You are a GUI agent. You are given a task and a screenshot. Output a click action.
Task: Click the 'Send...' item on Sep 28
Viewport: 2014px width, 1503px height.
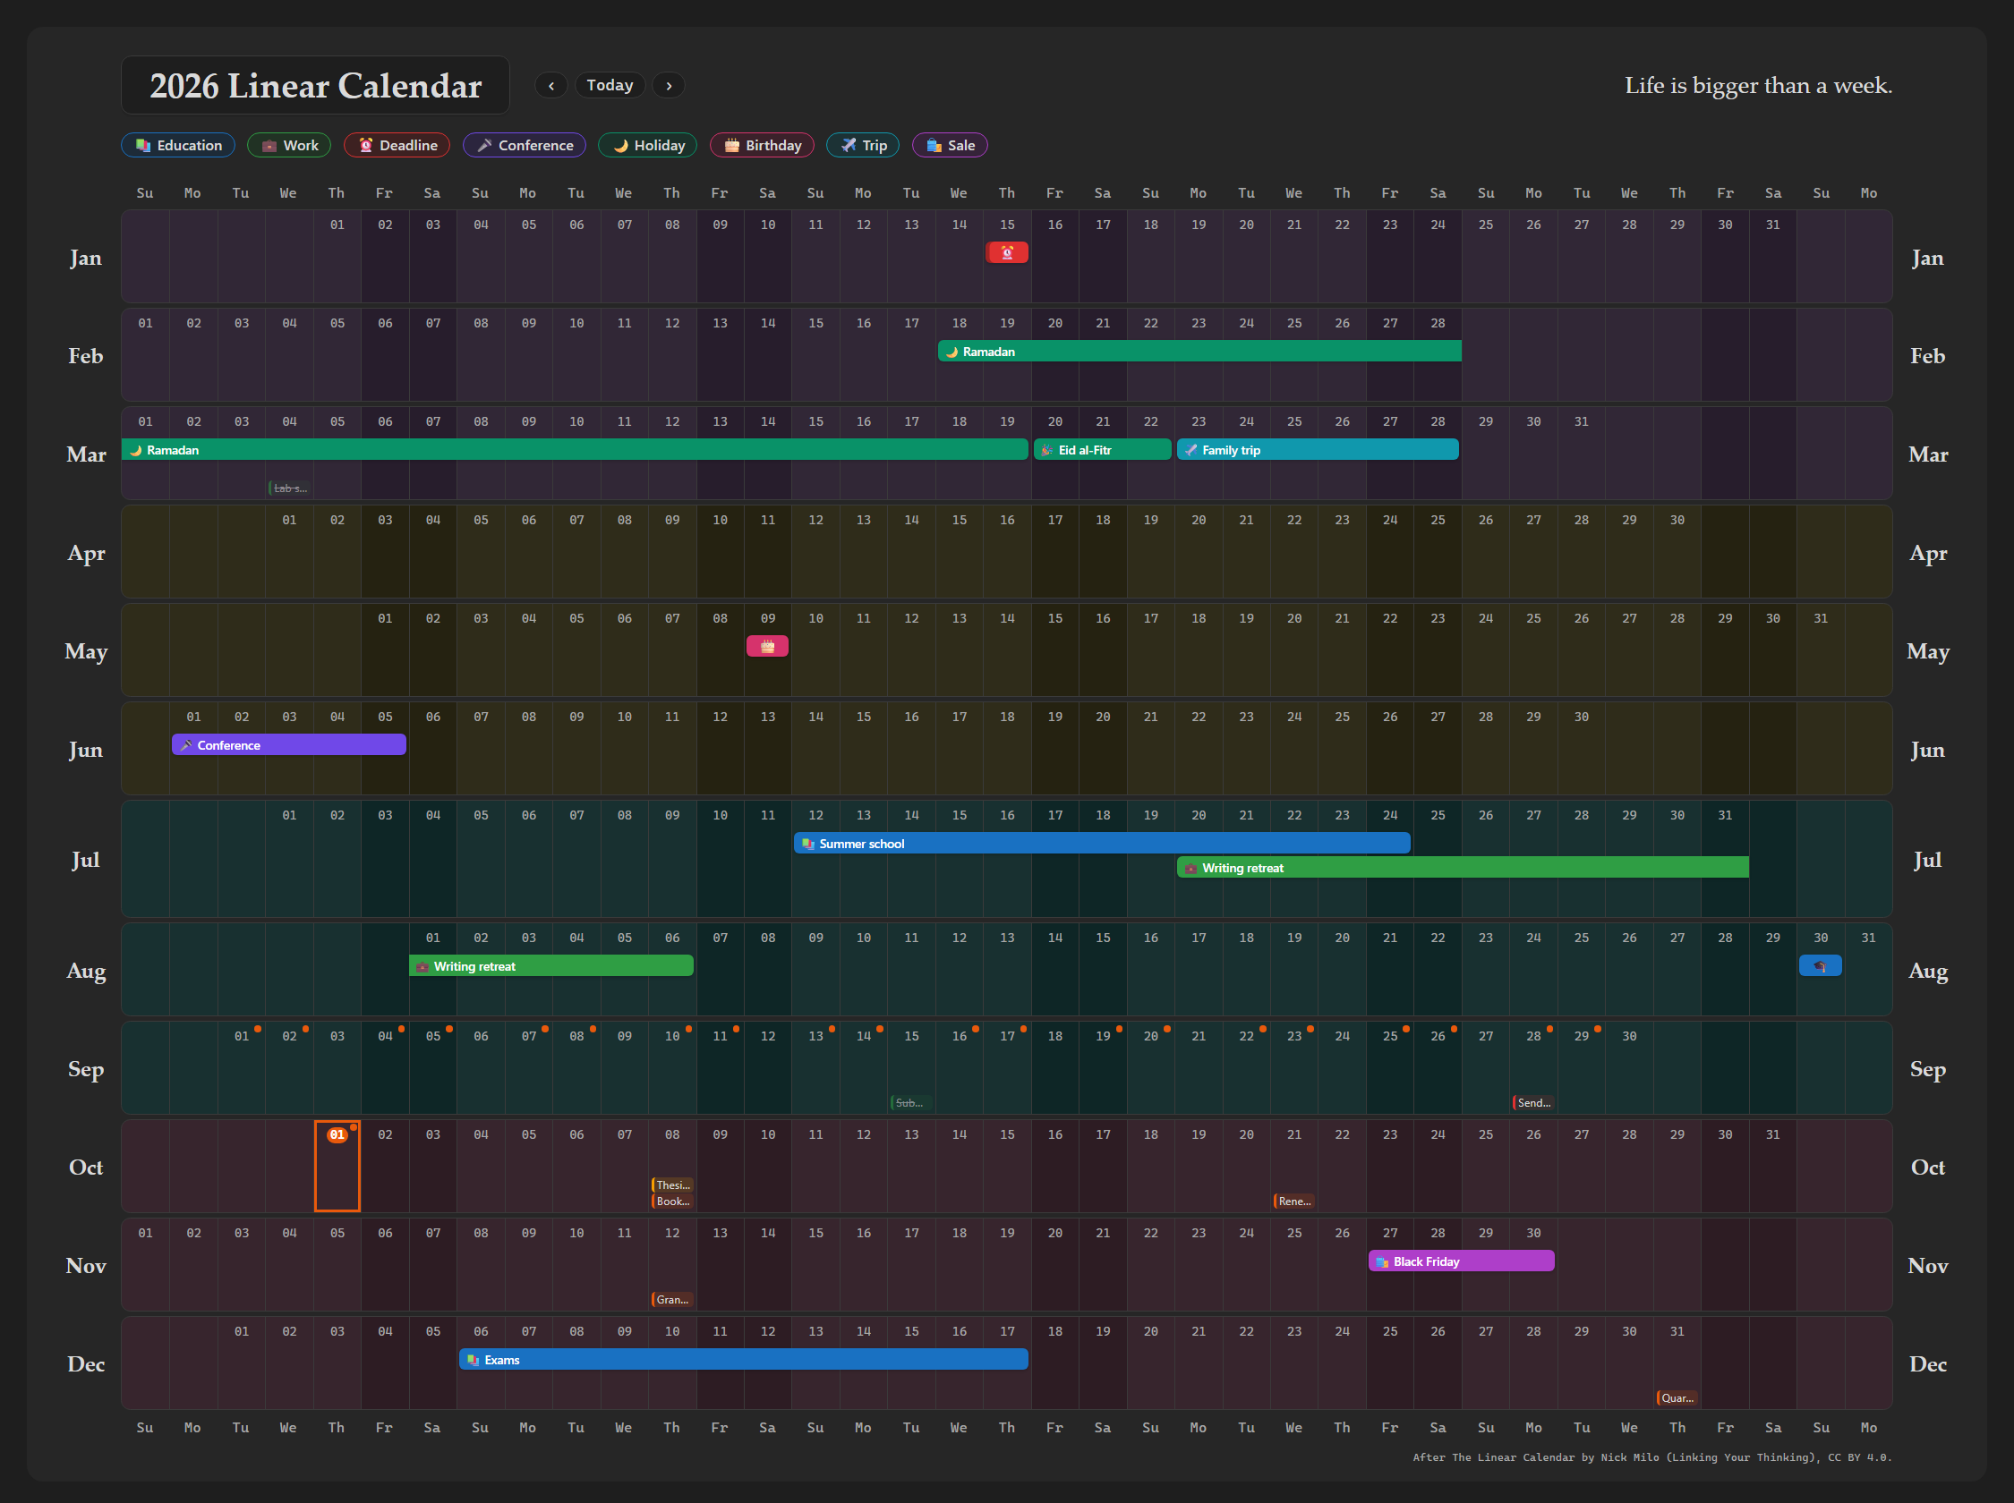(1533, 1103)
